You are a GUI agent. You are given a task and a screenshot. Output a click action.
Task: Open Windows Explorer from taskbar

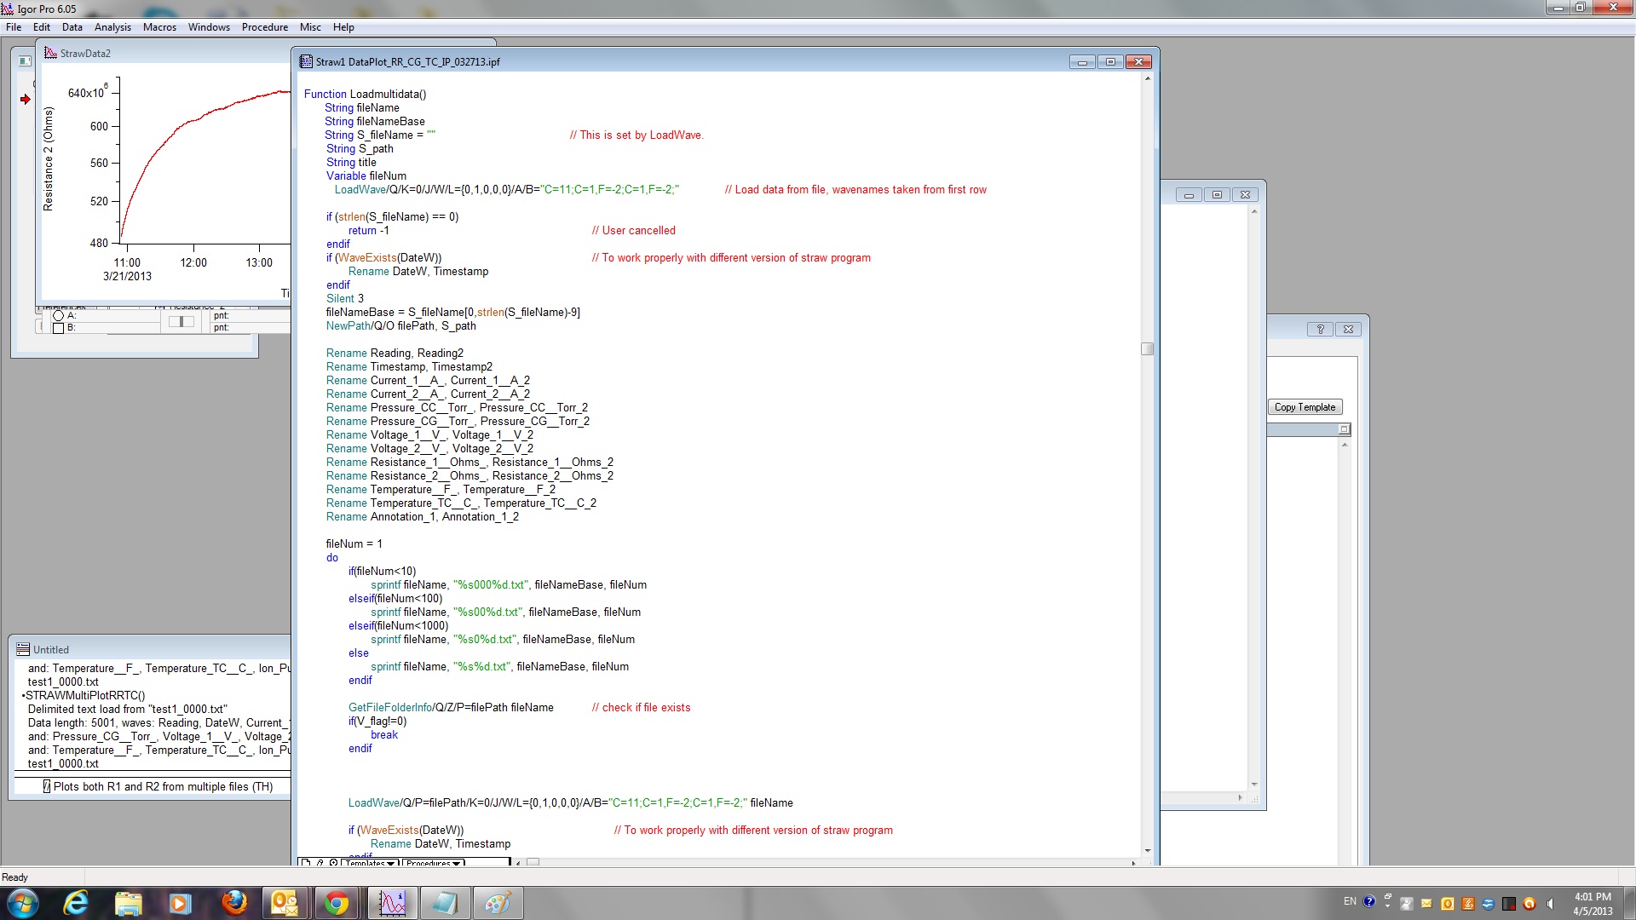coord(128,903)
